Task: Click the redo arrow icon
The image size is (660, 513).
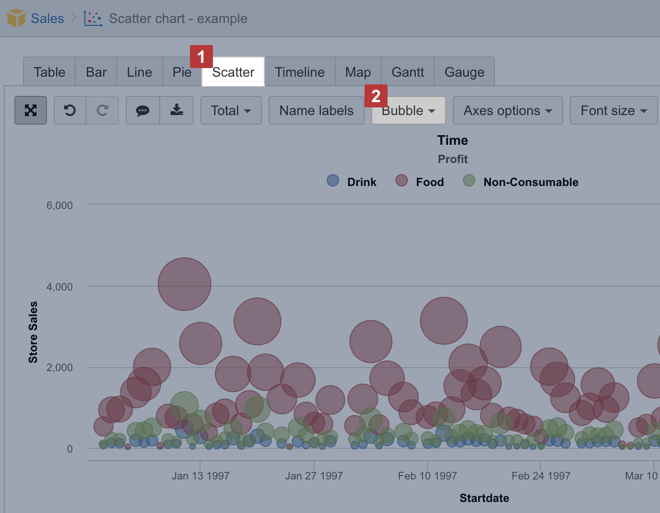Action: tap(102, 110)
